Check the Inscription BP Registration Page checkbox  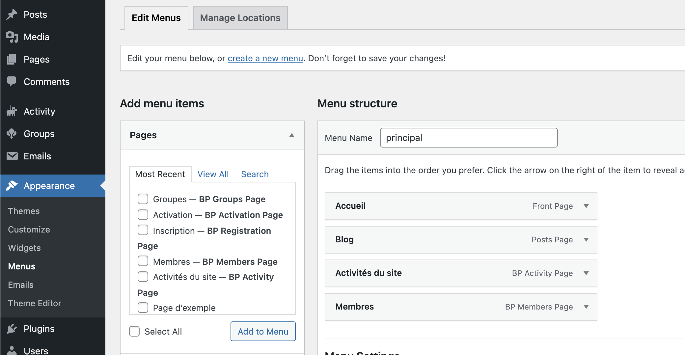[143, 230]
